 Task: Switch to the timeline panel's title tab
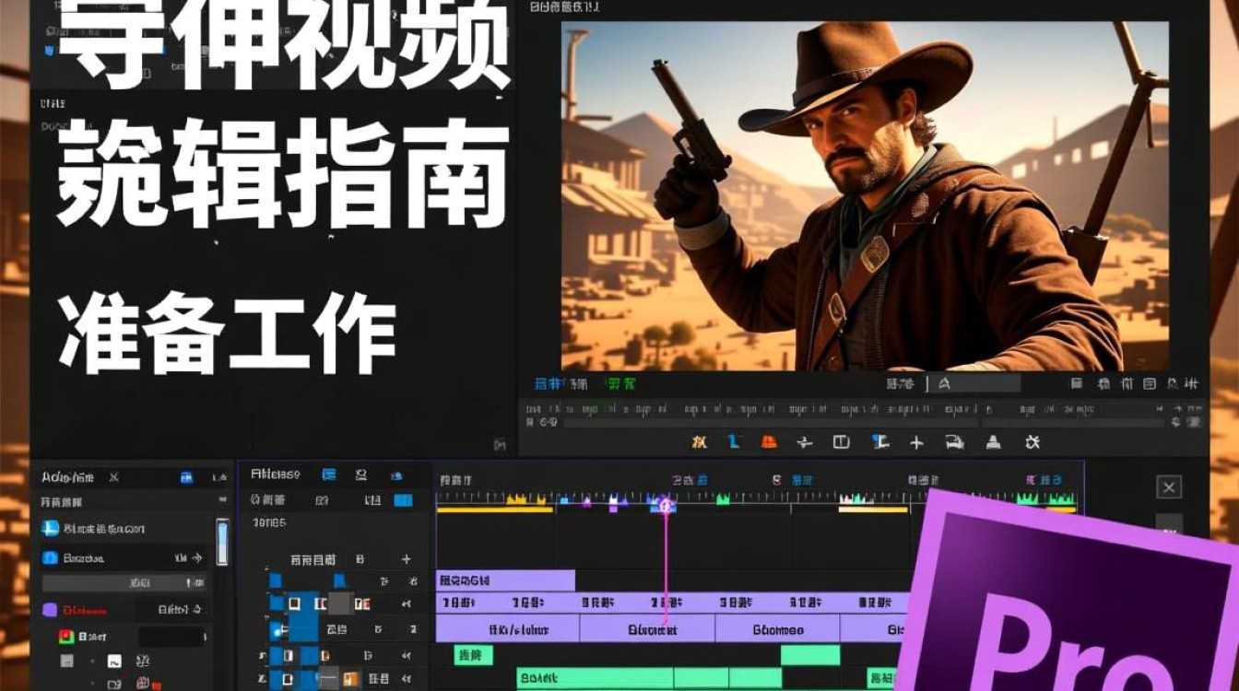[276, 475]
